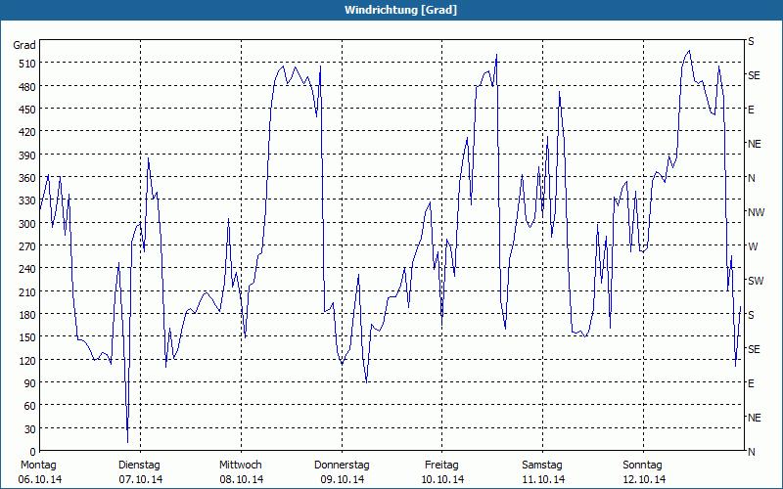Select the '08.10.14' date label

[x=241, y=479]
